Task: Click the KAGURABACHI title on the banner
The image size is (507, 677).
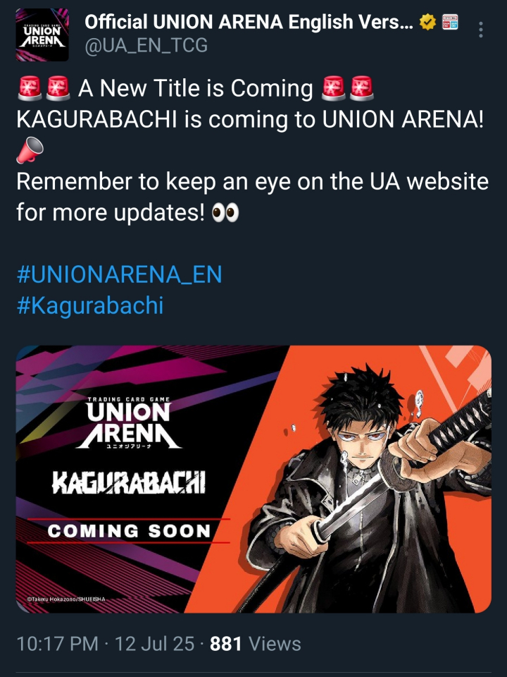Action: pos(129,482)
